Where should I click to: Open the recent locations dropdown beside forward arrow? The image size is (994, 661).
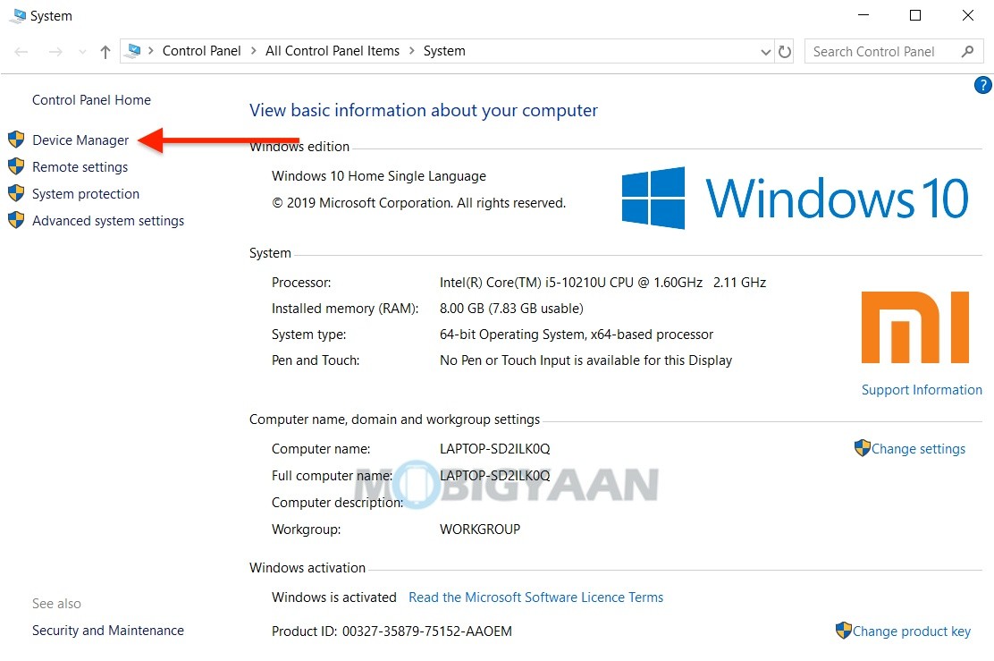point(81,51)
